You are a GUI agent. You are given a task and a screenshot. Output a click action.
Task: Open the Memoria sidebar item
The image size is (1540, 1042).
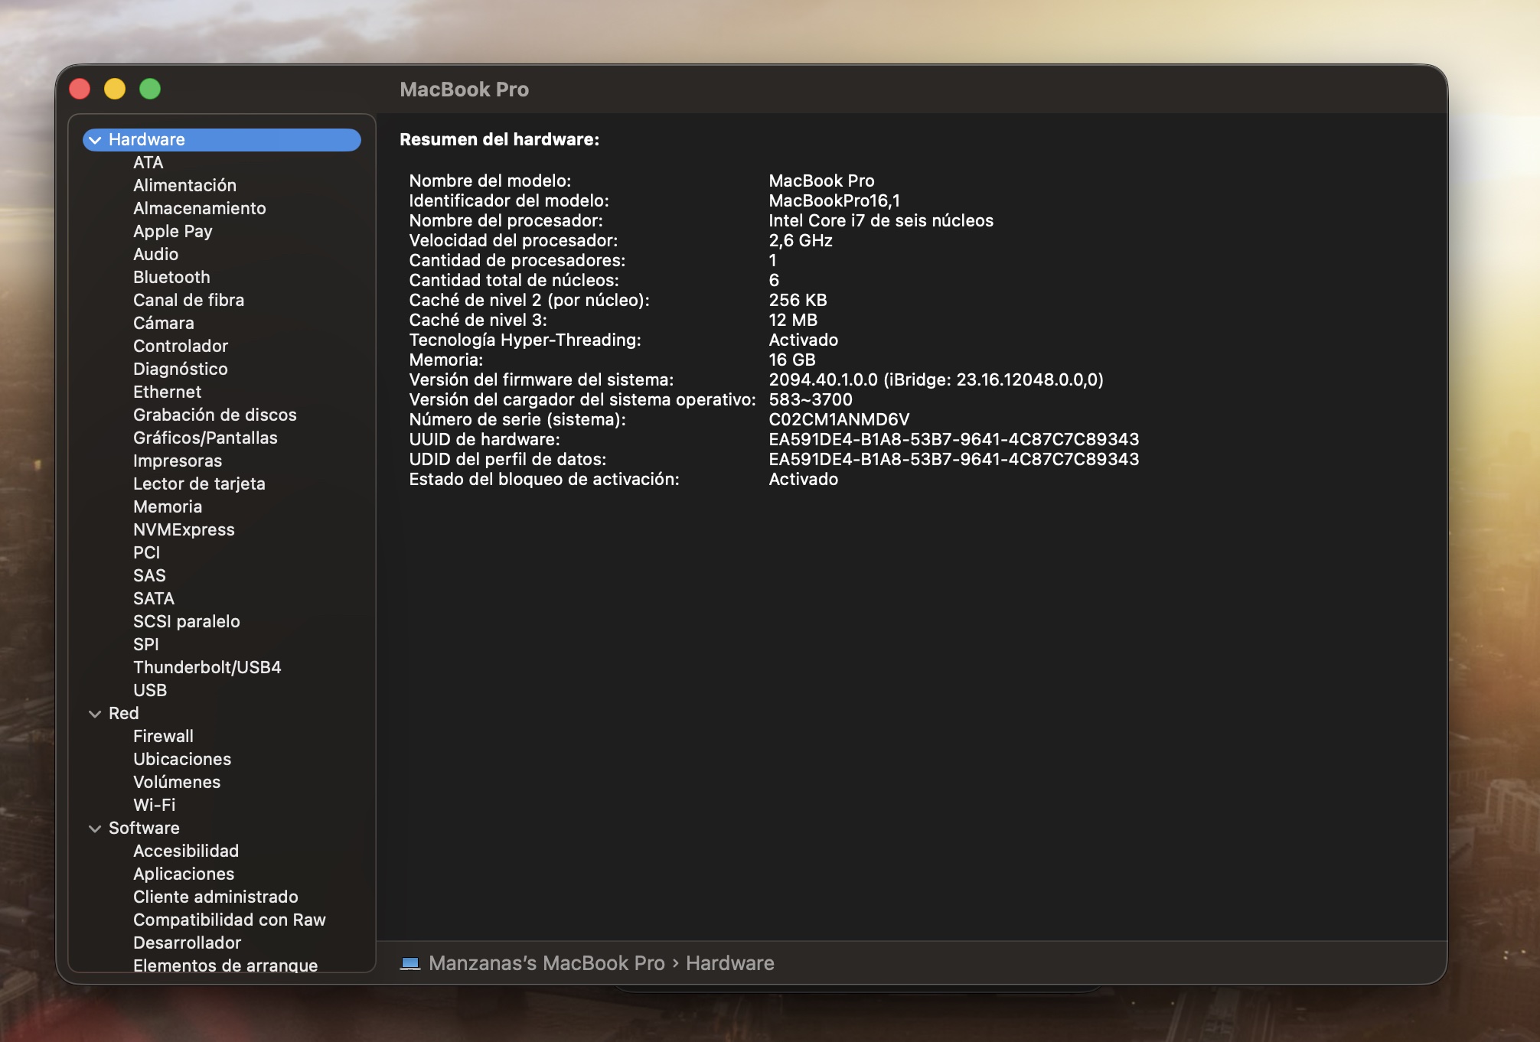[168, 506]
